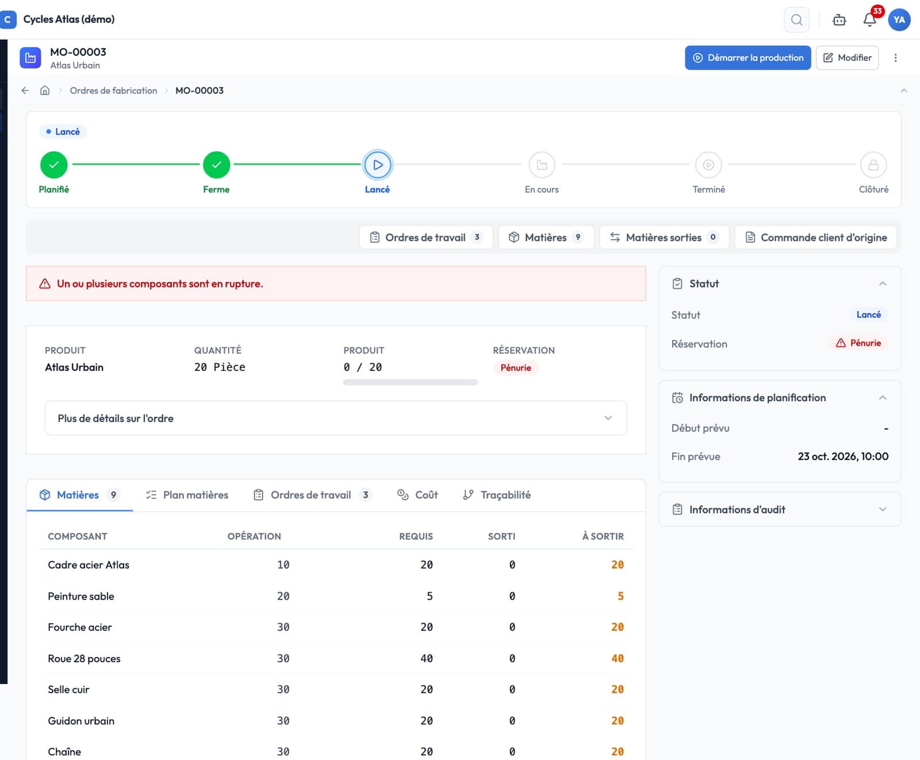Click the MO-00003 manufacturing order icon

click(30, 58)
